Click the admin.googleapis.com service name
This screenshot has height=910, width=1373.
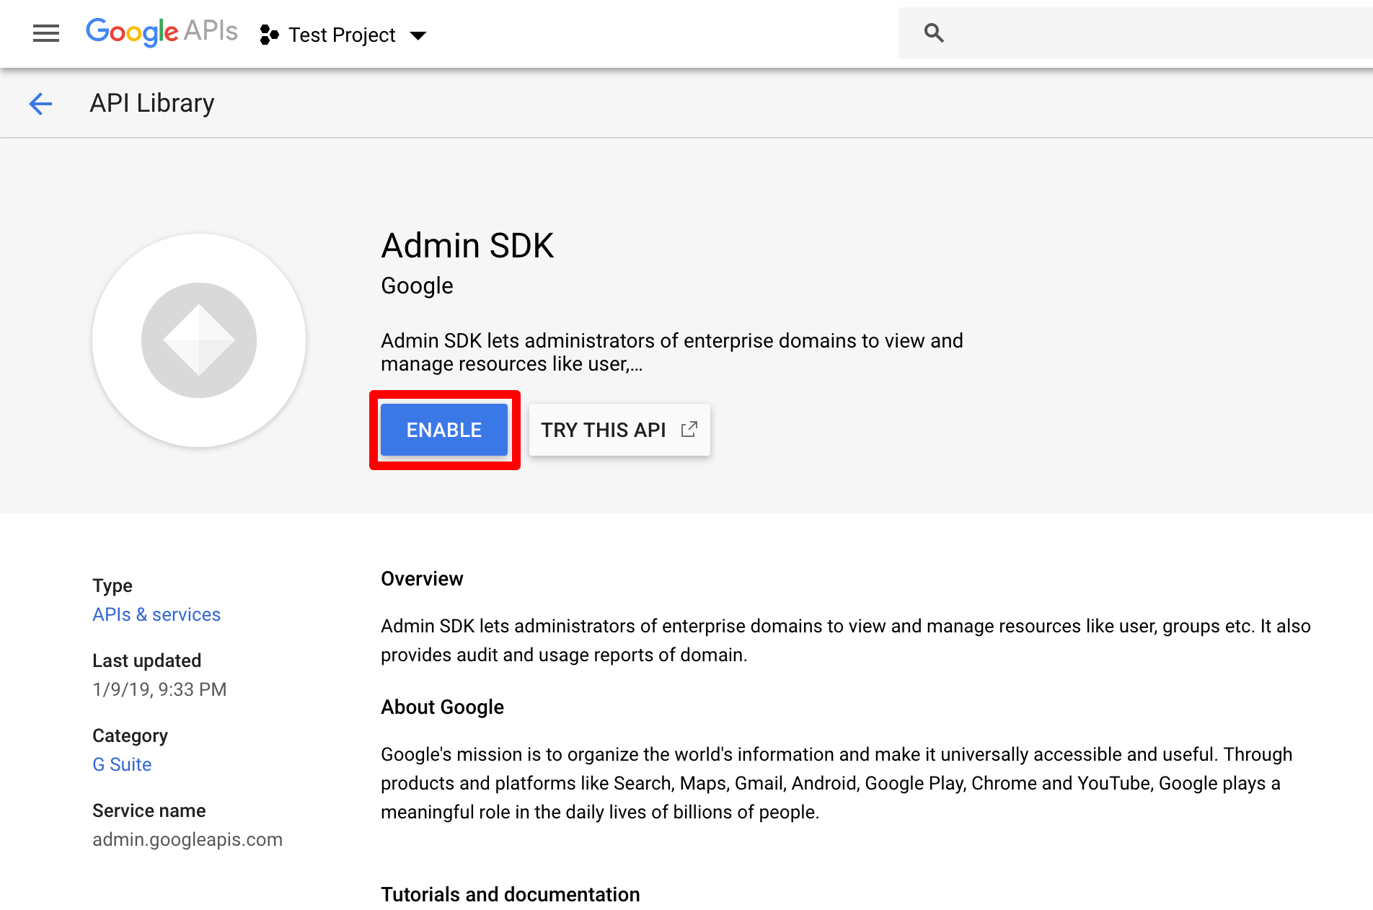pos(187,839)
